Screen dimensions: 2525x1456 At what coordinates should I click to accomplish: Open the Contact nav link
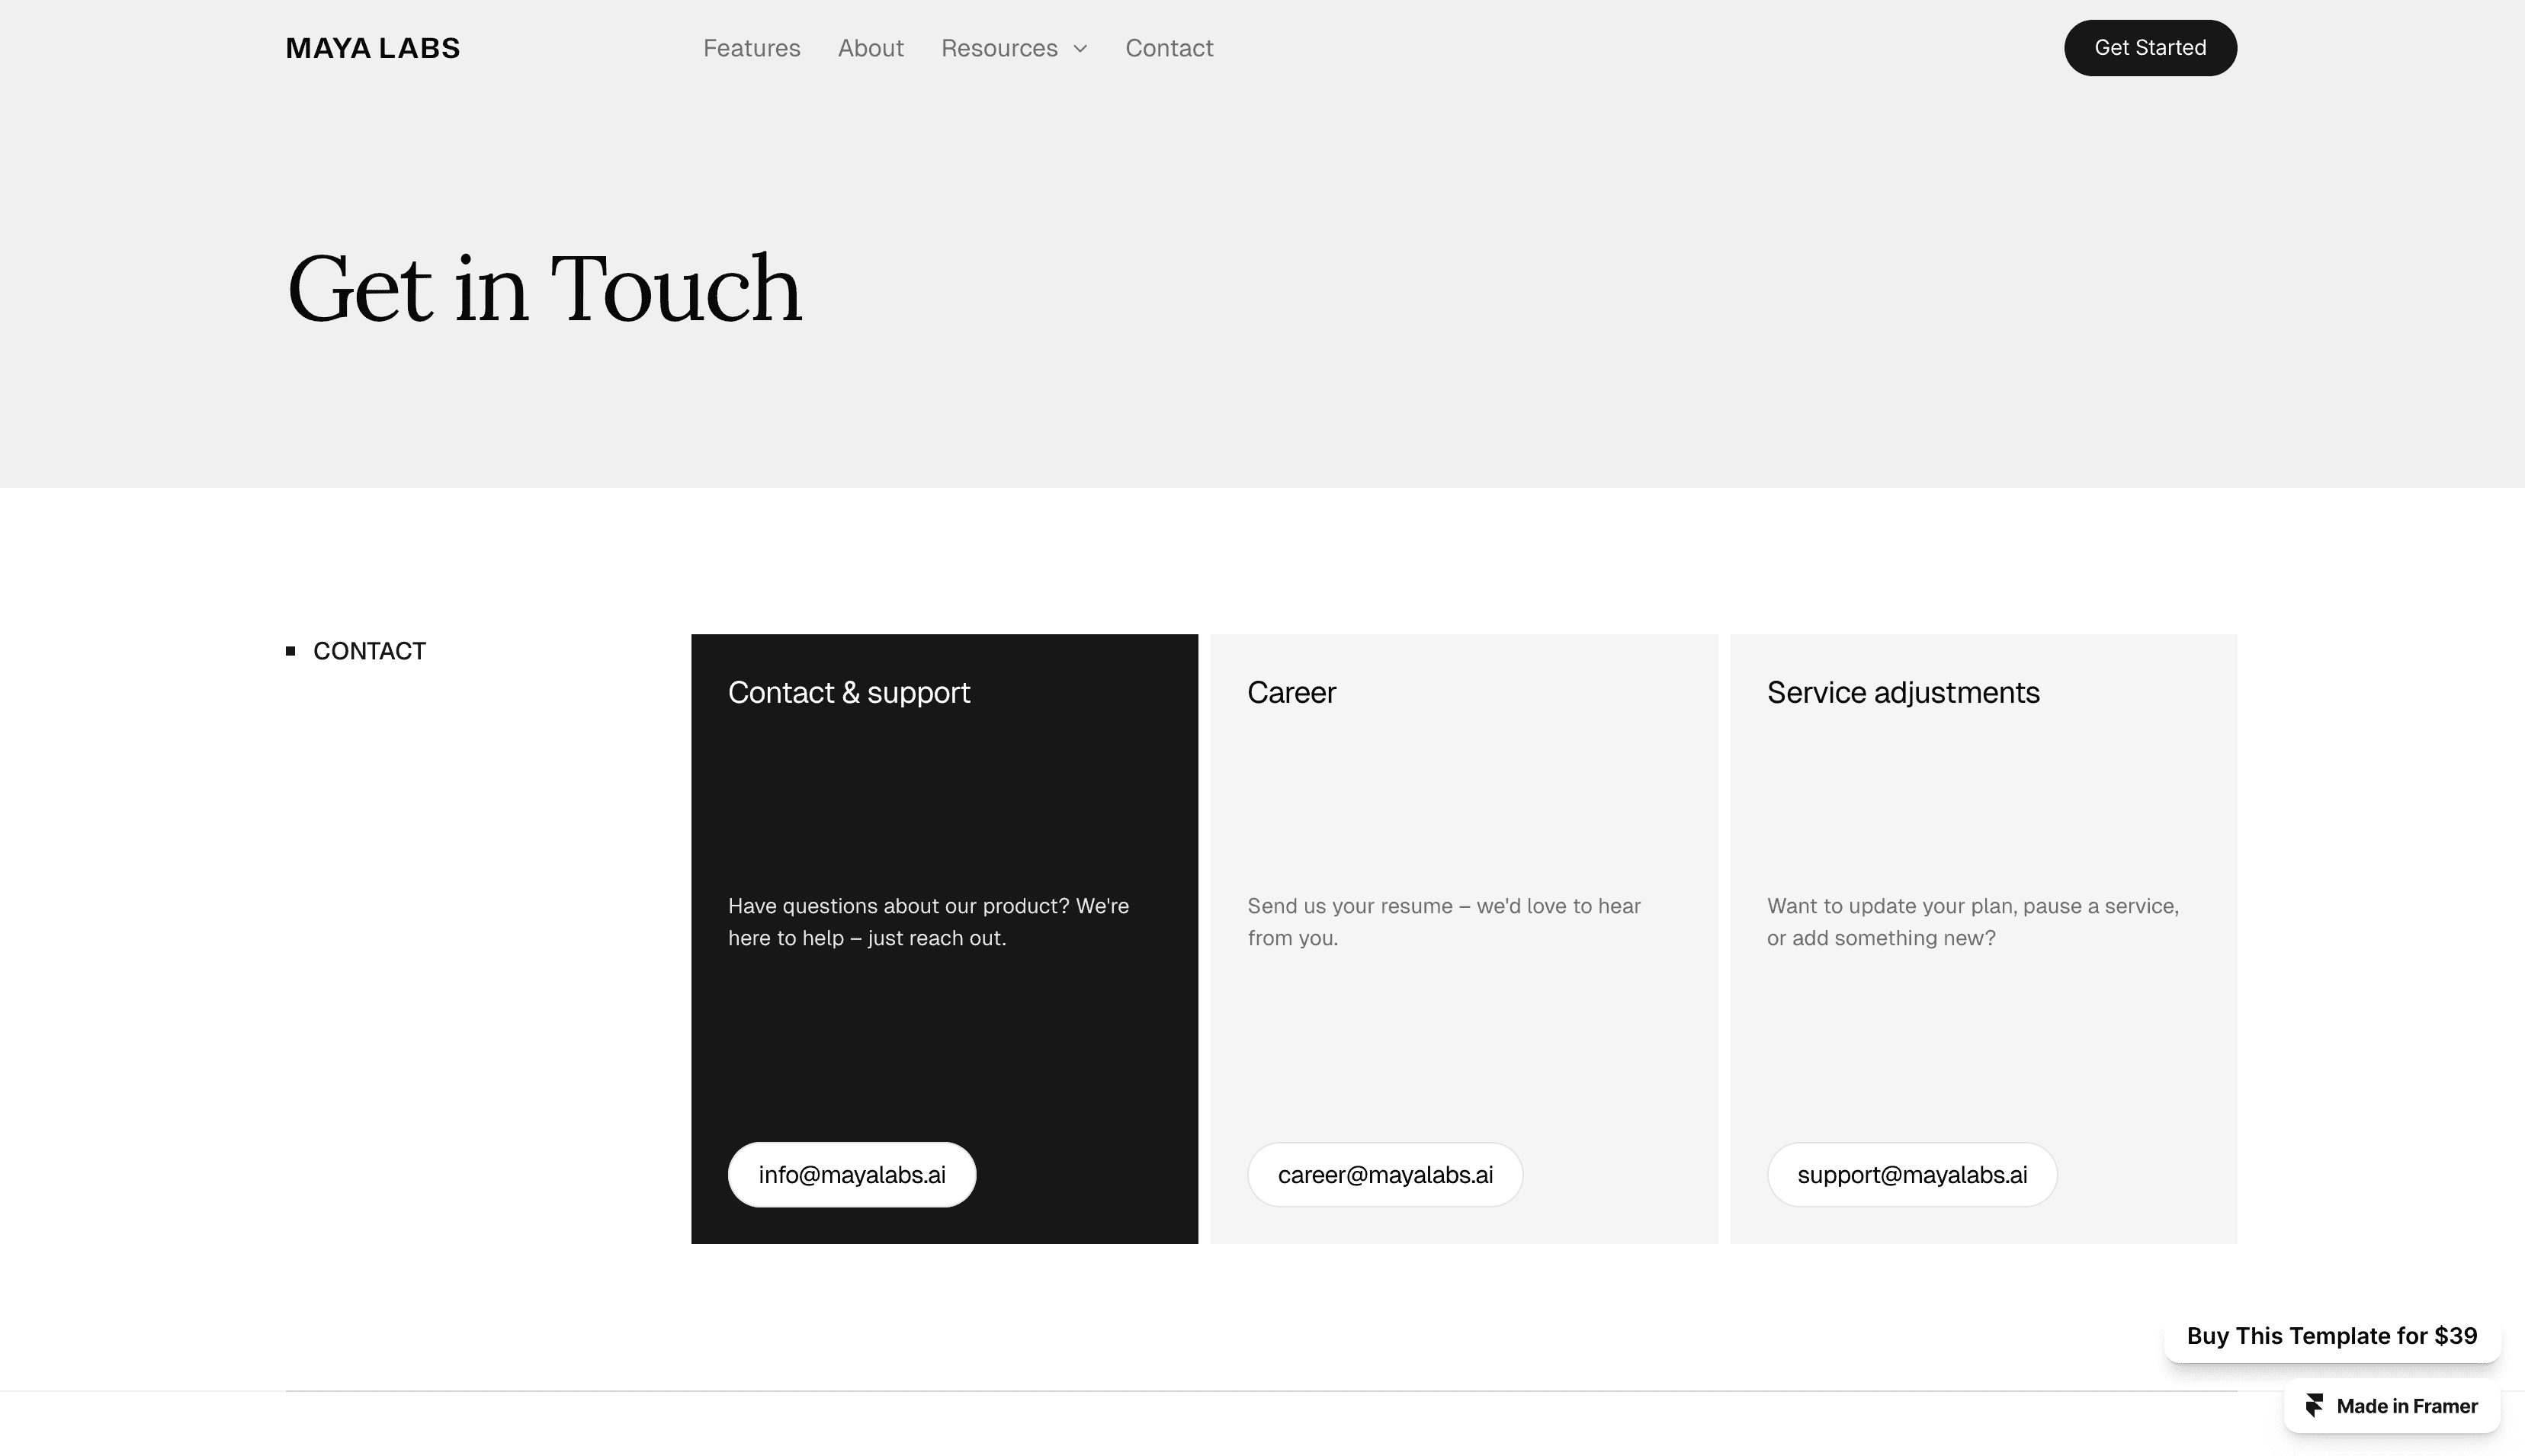pyautogui.click(x=1168, y=48)
